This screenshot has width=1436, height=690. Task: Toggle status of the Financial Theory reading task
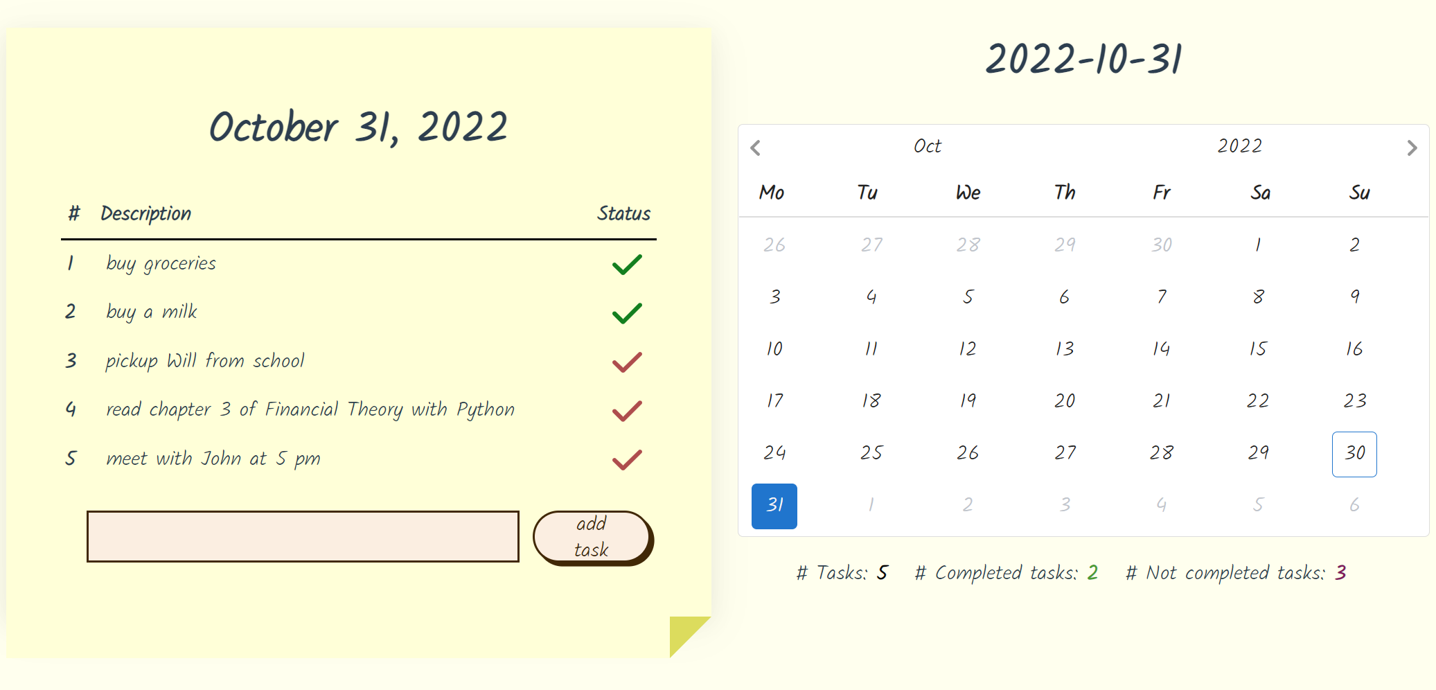(x=626, y=411)
